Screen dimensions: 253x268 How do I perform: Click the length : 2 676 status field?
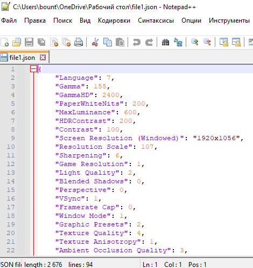43,265
